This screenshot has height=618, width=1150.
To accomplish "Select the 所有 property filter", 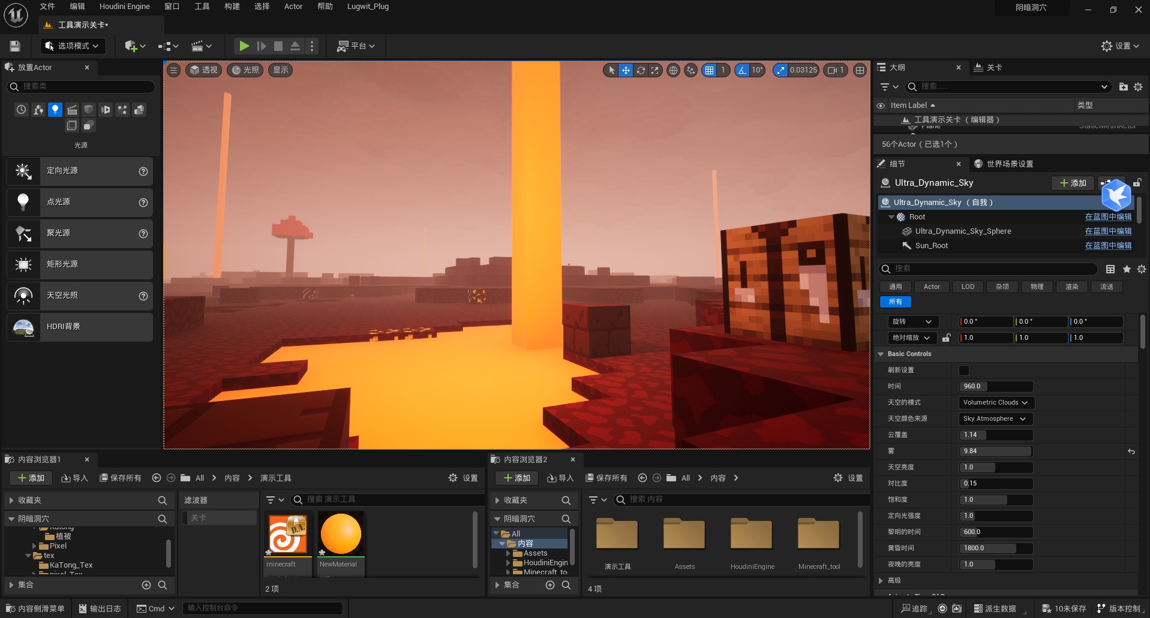I will (x=896, y=302).
